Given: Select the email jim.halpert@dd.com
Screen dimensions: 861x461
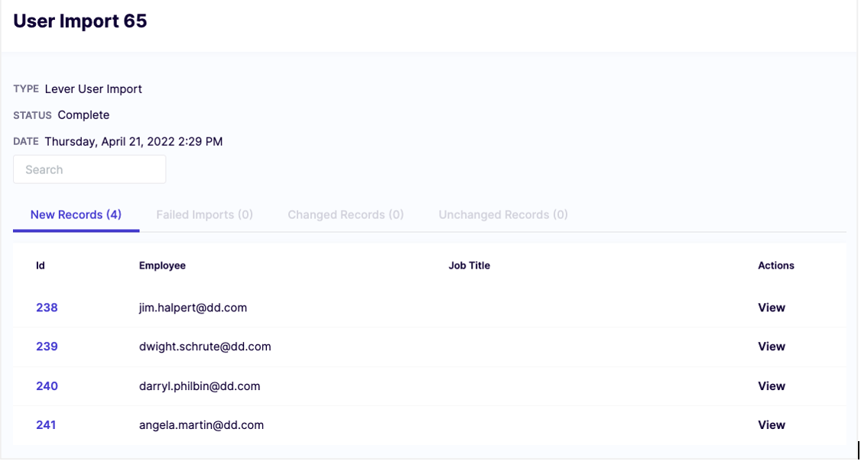Looking at the screenshot, I should click(191, 308).
